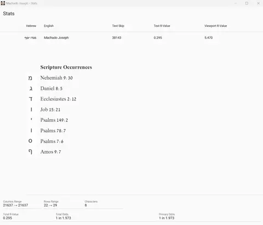Click the Psalms 78:7 reference
This screenshot has width=263, height=225.
(x=53, y=131)
